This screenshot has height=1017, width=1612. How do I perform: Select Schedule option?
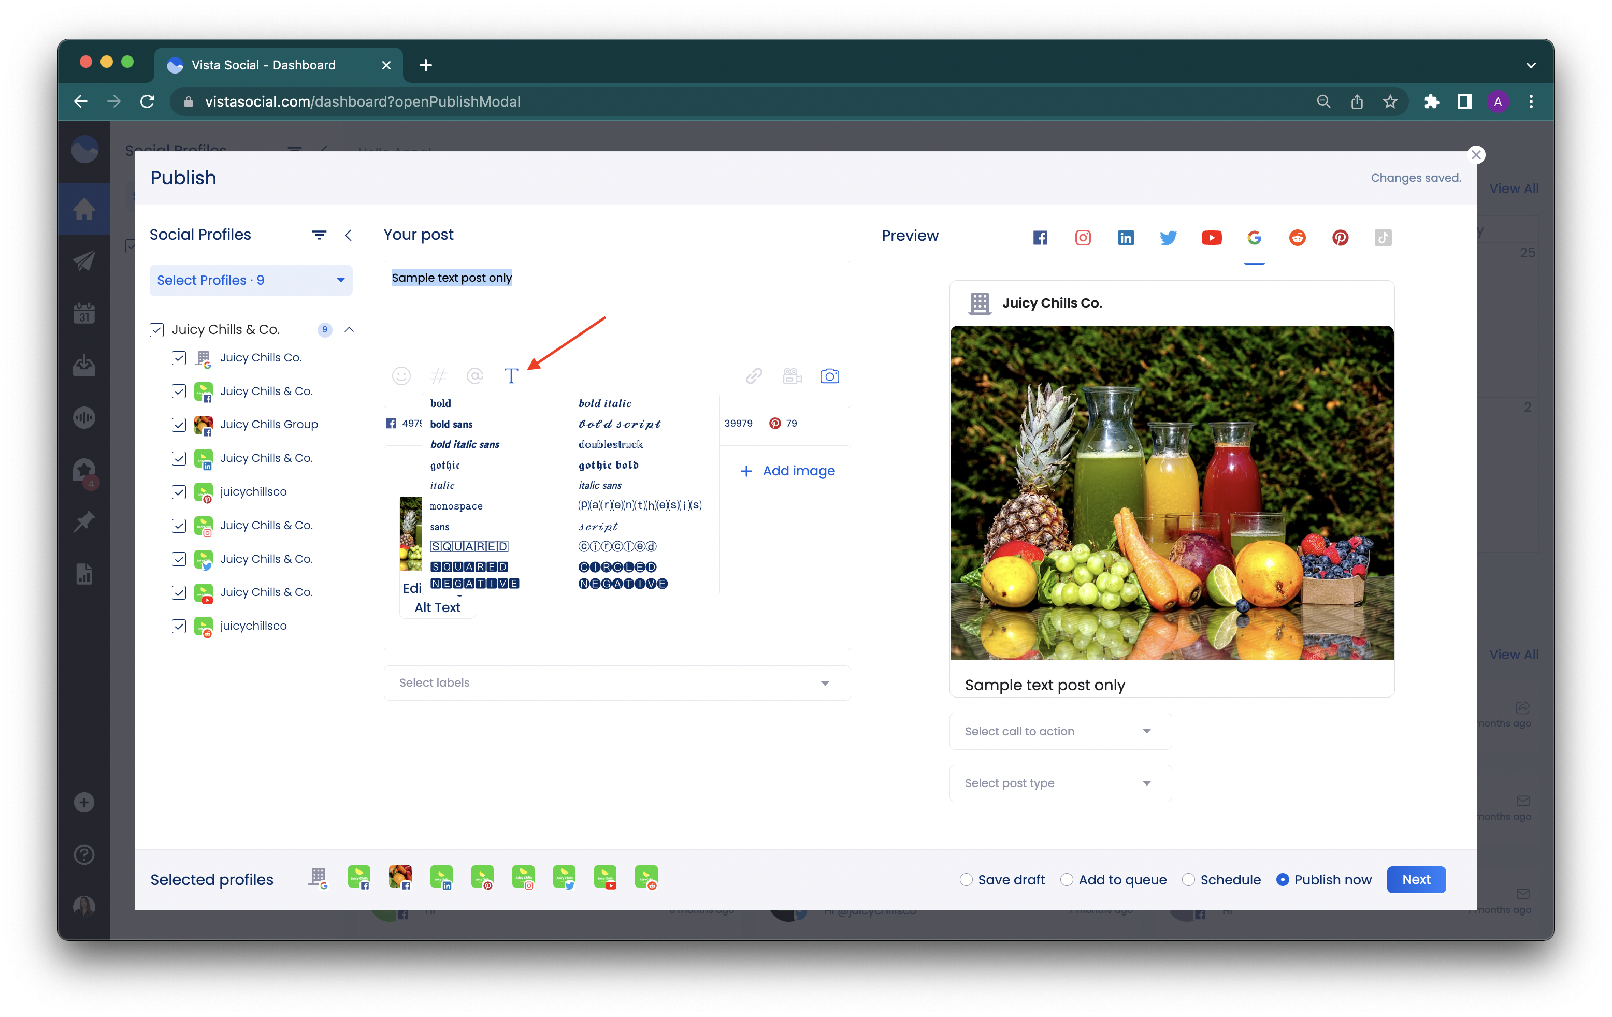pos(1188,880)
